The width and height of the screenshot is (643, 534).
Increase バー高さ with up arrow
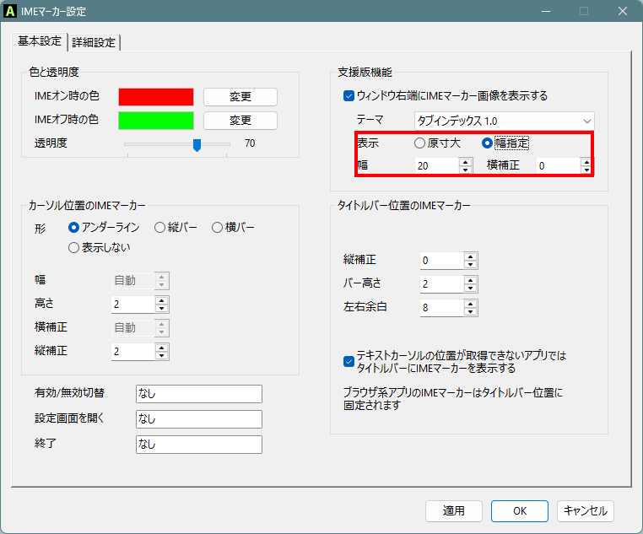(470, 280)
